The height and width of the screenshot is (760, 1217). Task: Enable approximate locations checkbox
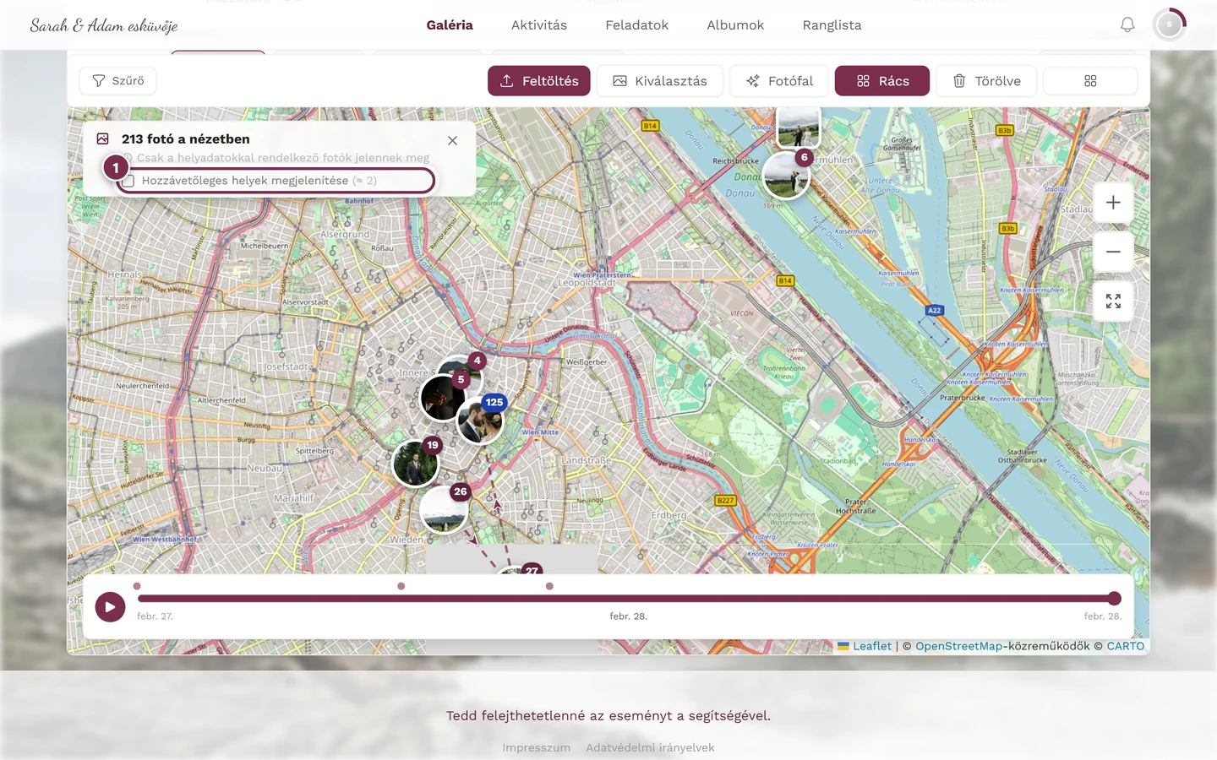(128, 181)
